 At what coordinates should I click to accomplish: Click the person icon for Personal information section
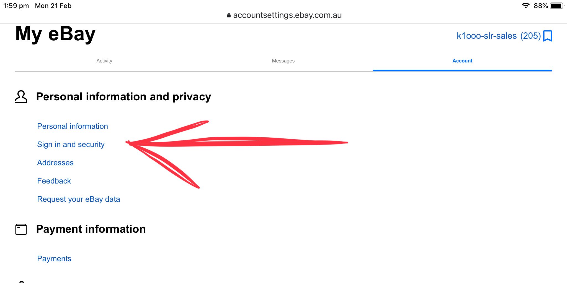coord(21,97)
